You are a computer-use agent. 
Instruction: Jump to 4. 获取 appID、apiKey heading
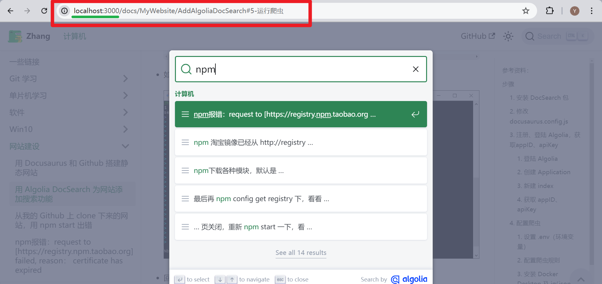coord(537,204)
